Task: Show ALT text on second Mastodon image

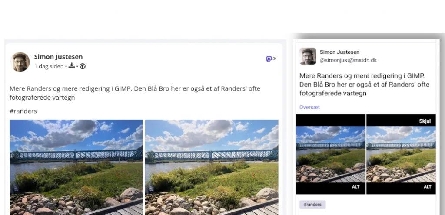Action: pyautogui.click(x=428, y=187)
